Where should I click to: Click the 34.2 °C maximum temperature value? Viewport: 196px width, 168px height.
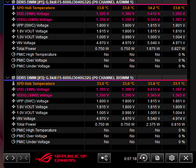click(154, 8)
